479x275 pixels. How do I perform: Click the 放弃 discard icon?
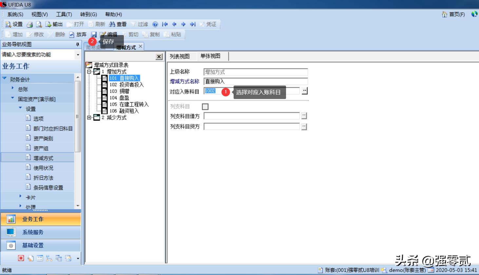pos(78,34)
